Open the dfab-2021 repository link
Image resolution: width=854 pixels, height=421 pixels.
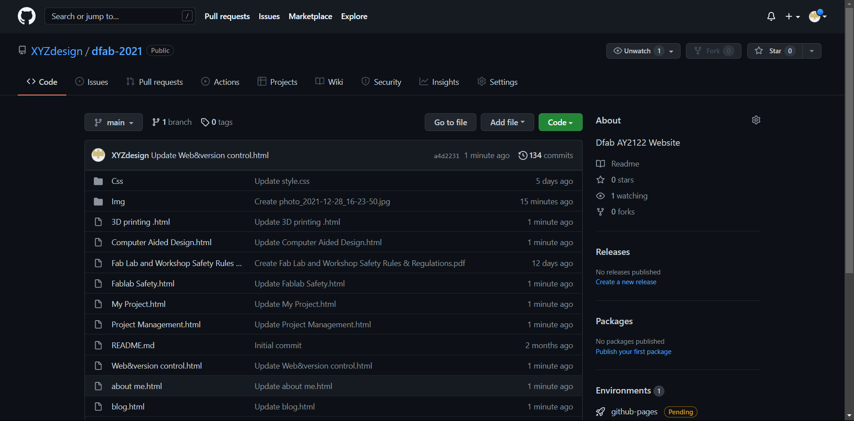point(117,51)
